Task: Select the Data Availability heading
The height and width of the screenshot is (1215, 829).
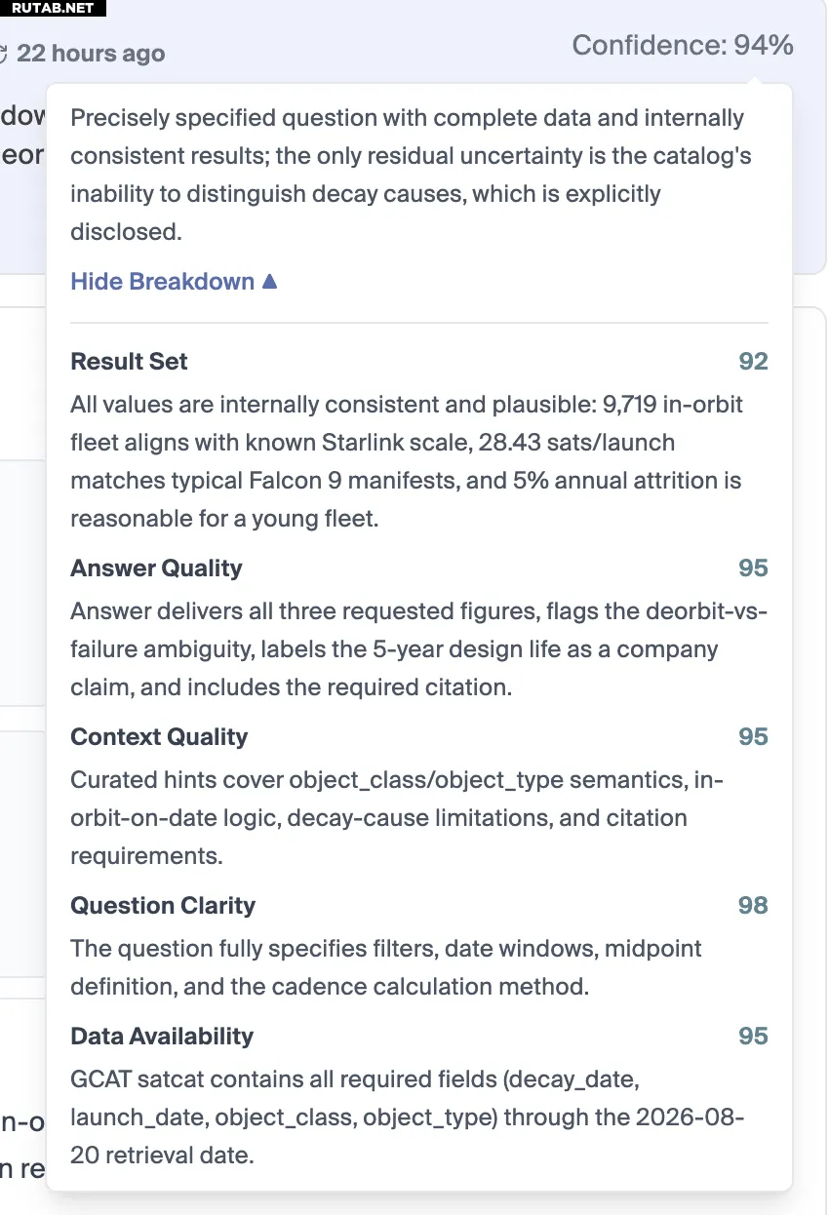Action: 162,1037
